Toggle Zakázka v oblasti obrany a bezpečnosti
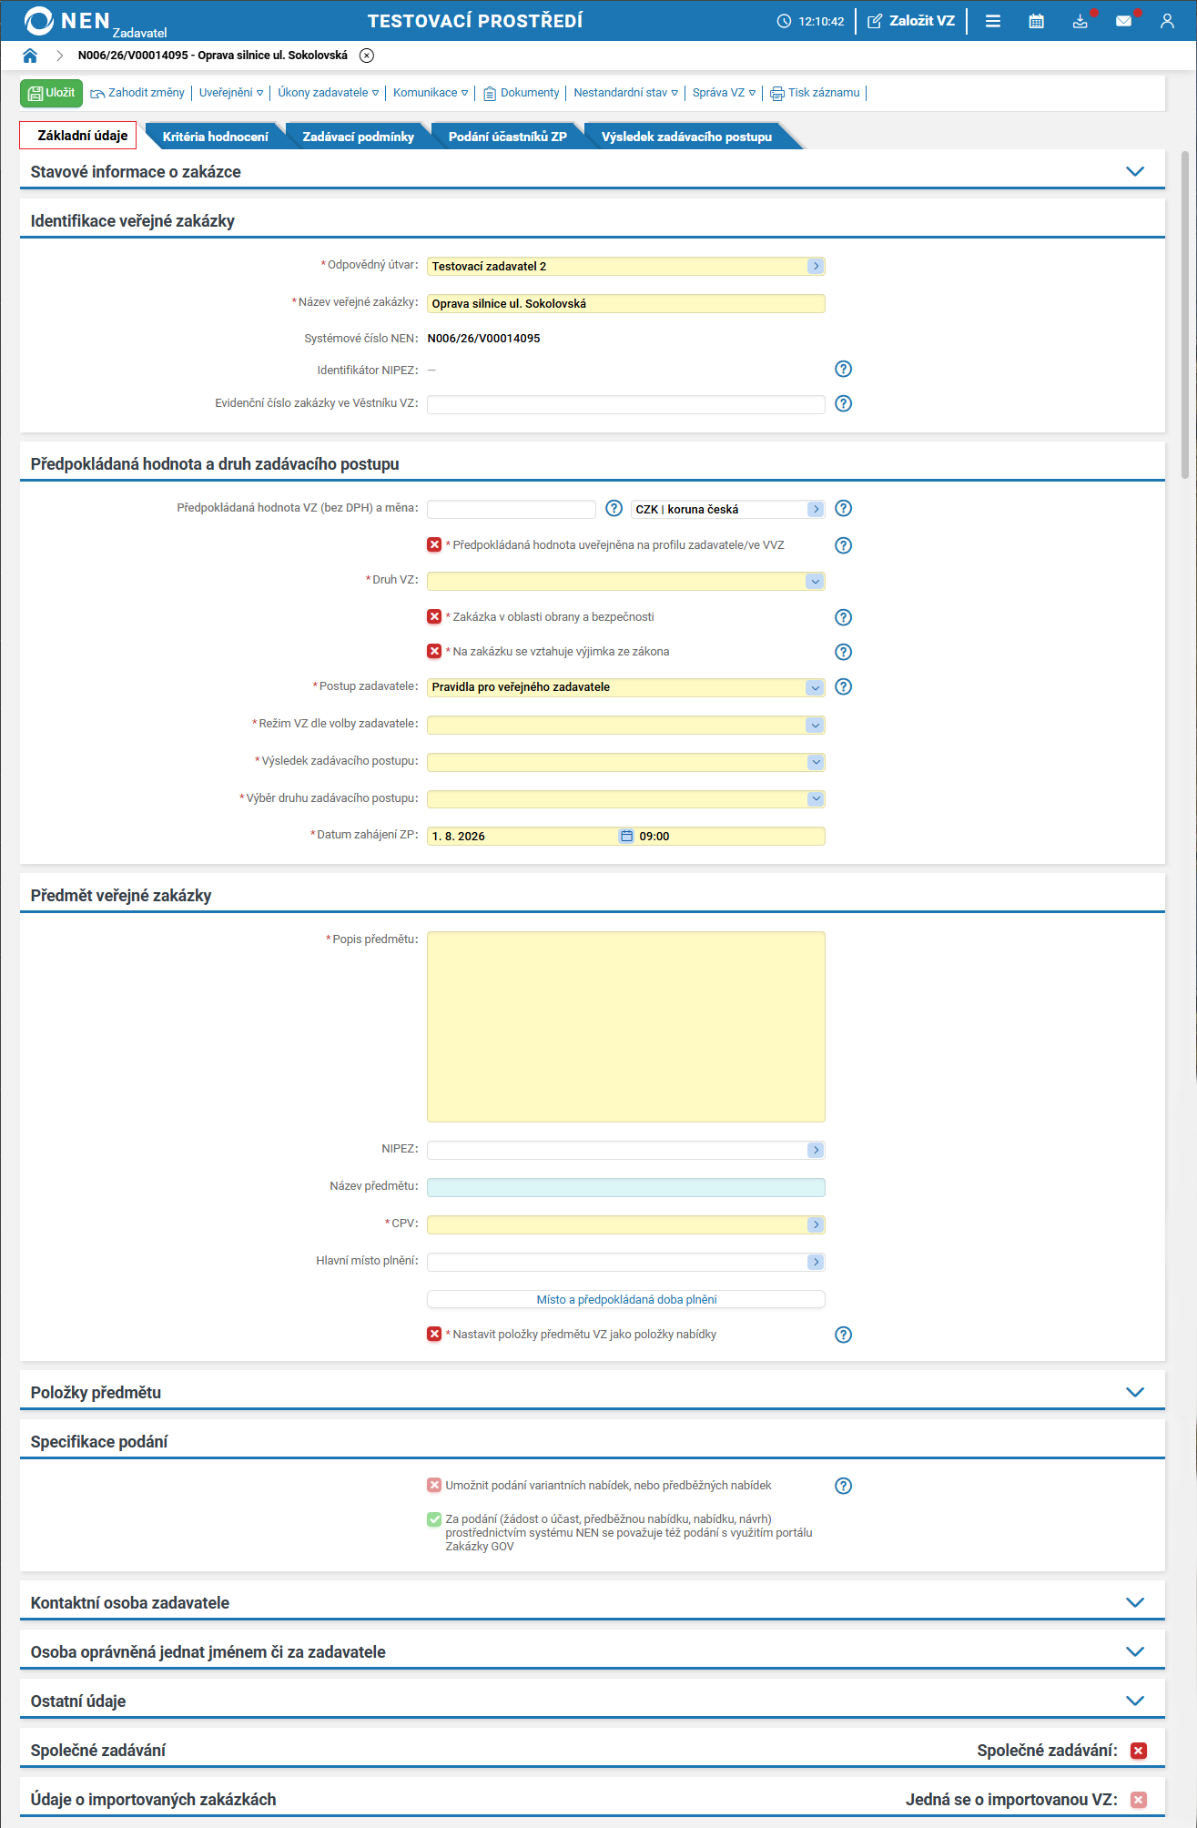1197x1828 pixels. tap(434, 616)
